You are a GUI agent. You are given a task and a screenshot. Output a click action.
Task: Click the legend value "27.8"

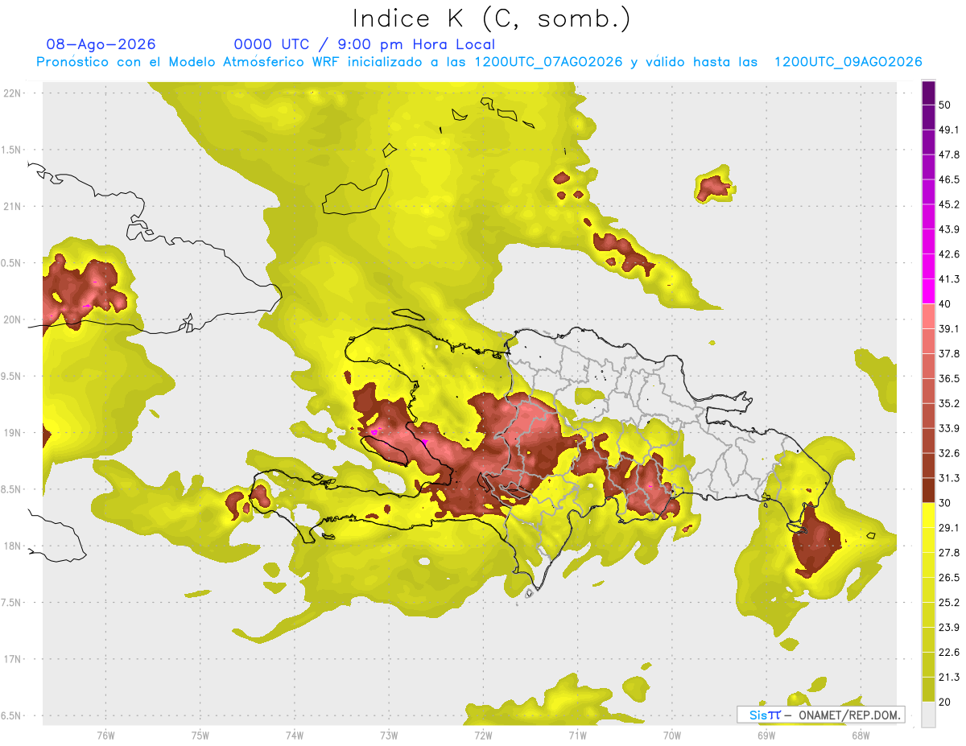point(948,553)
